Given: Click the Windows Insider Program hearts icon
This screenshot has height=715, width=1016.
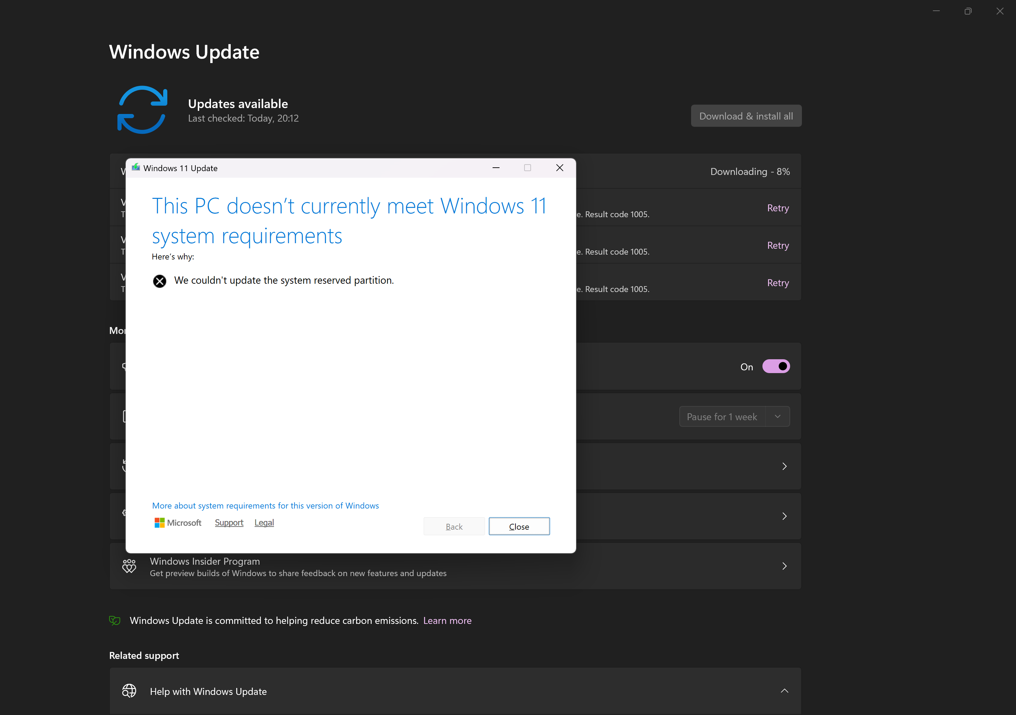Looking at the screenshot, I should tap(129, 566).
